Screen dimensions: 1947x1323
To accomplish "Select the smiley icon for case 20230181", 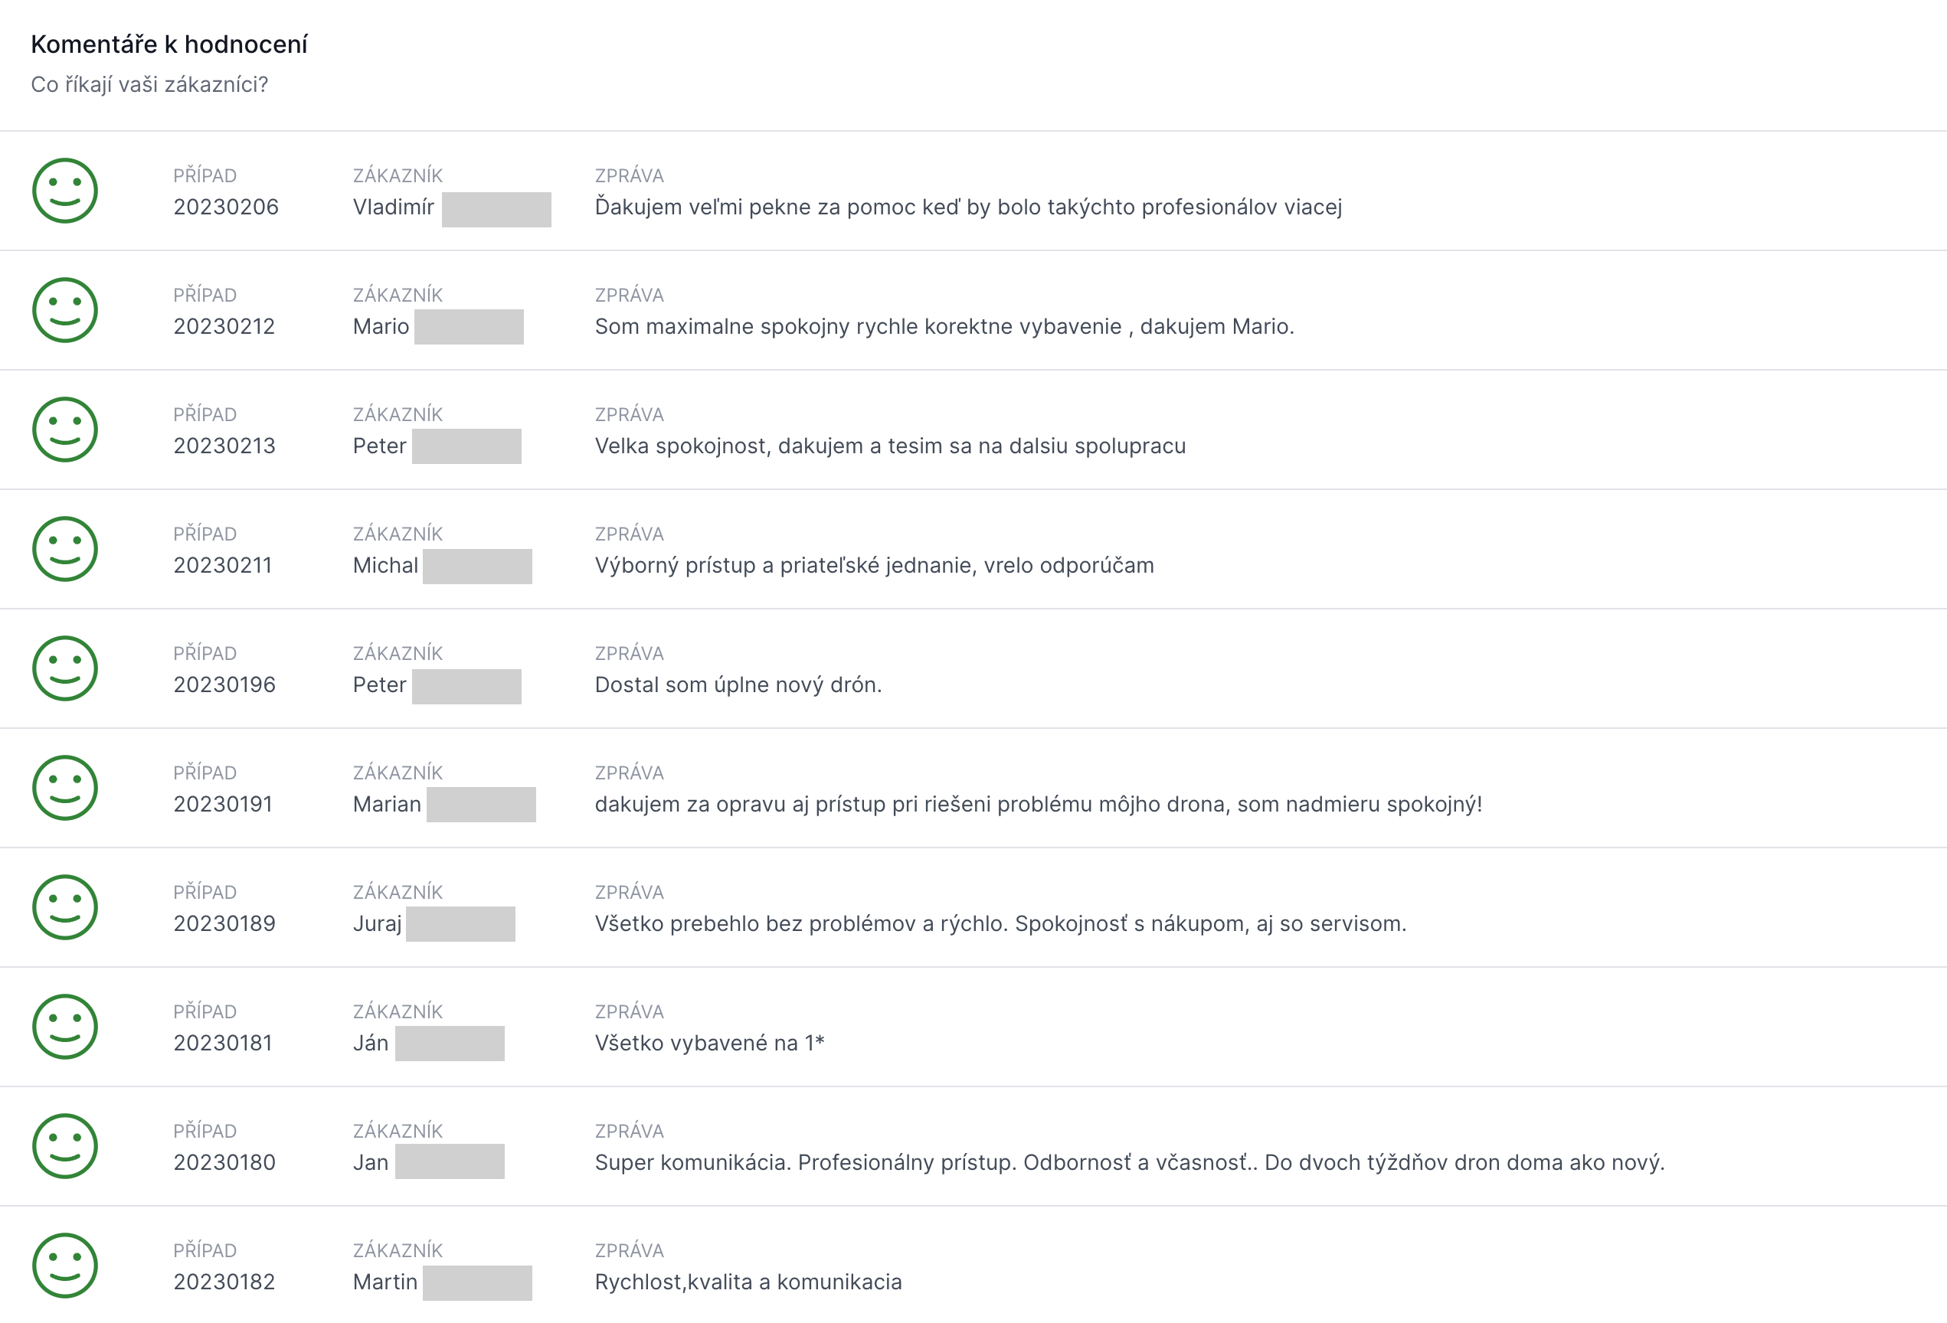I will [64, 1027].
